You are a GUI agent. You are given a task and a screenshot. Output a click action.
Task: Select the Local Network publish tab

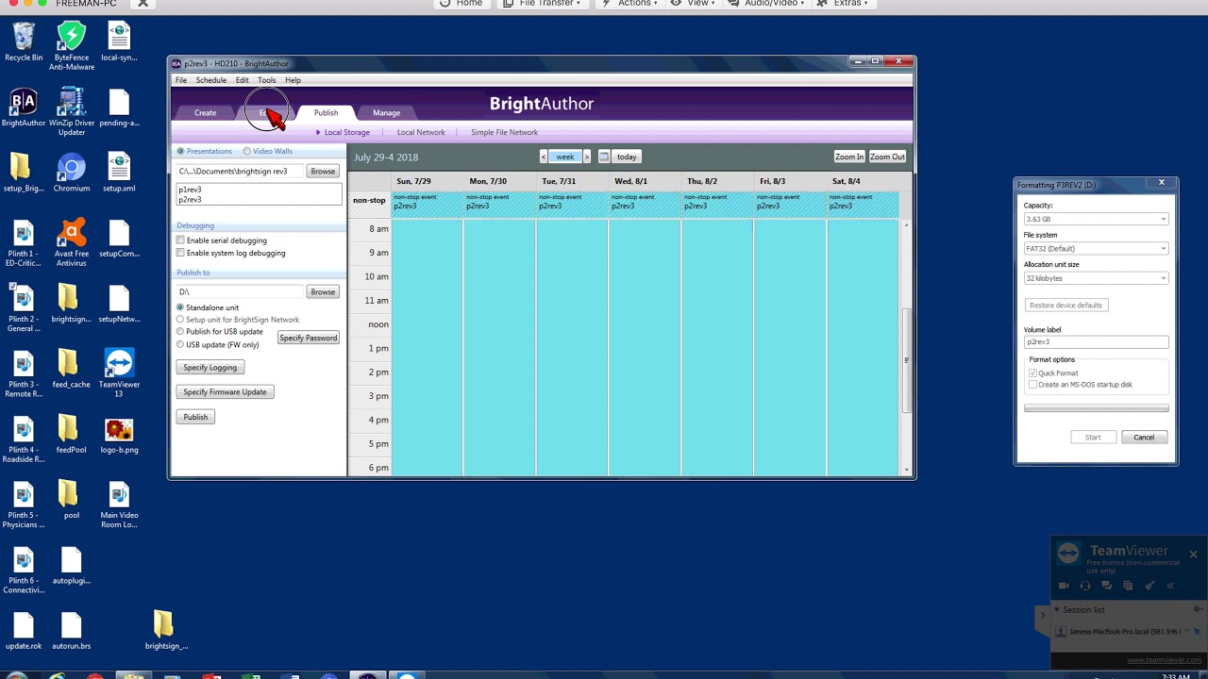(421, 132)
